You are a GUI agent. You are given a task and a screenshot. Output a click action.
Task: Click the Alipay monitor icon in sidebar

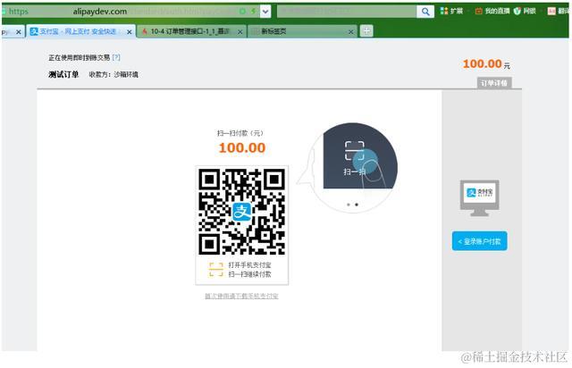click(x=479, y=198)
